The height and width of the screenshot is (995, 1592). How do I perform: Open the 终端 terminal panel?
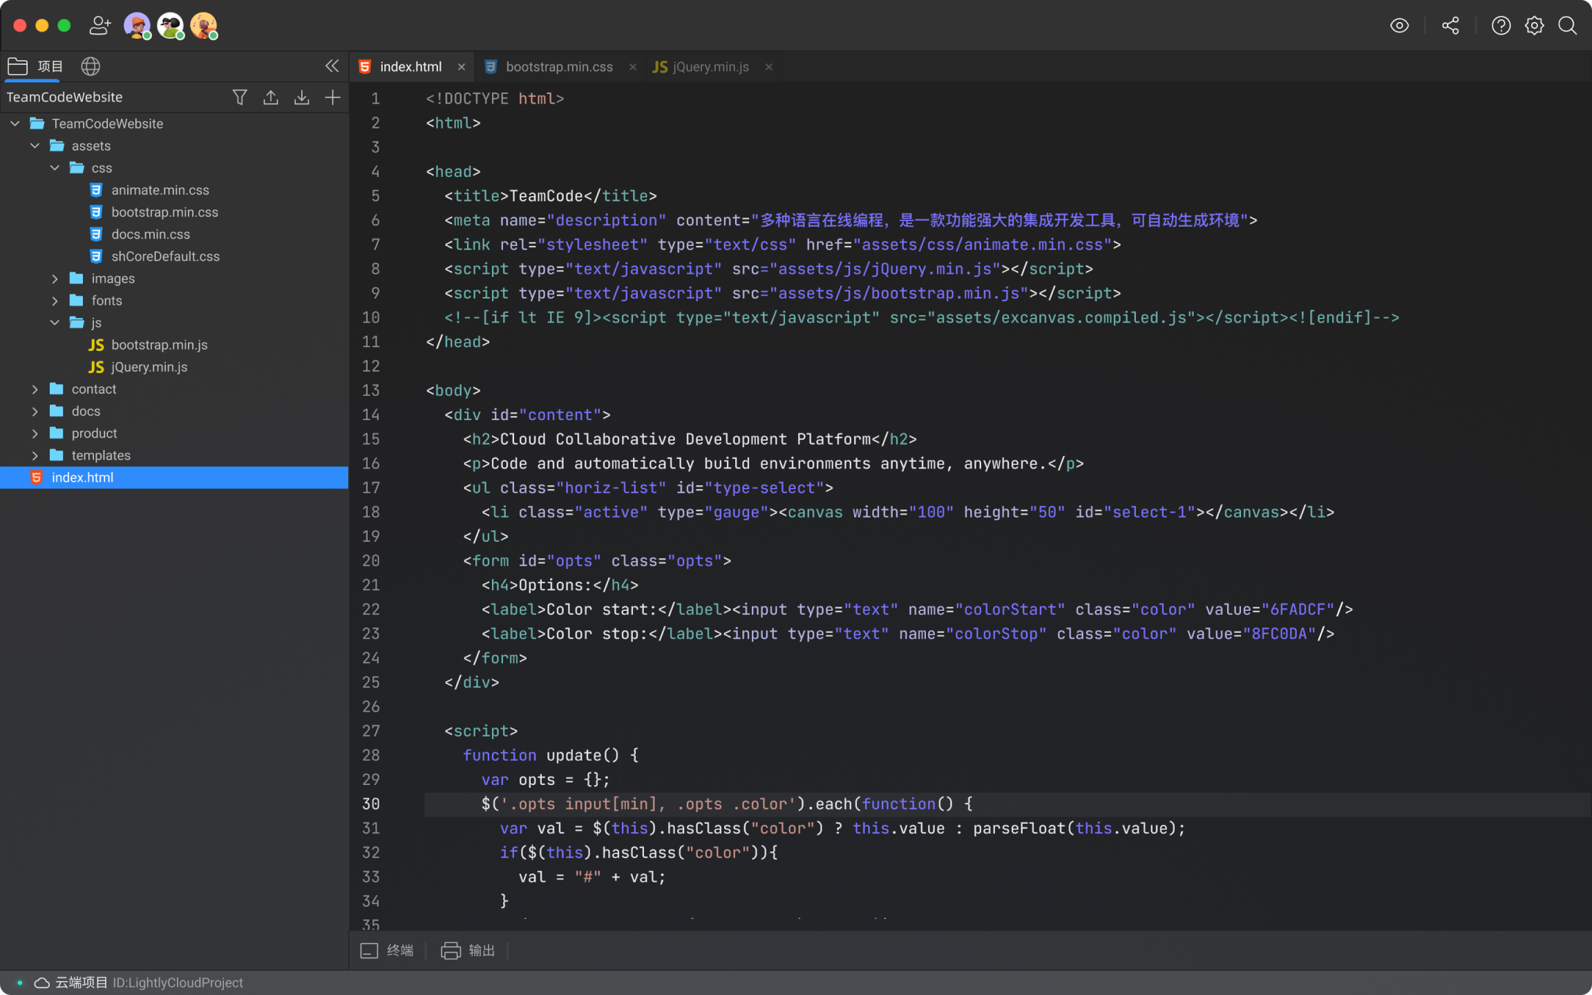click(x=387, y=951)
